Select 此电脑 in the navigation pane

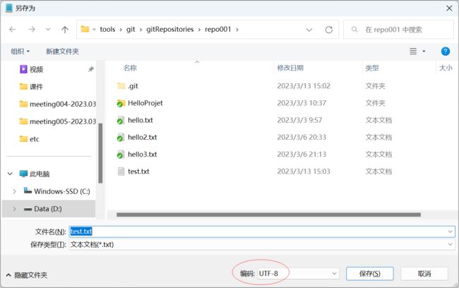click(40, 174)
